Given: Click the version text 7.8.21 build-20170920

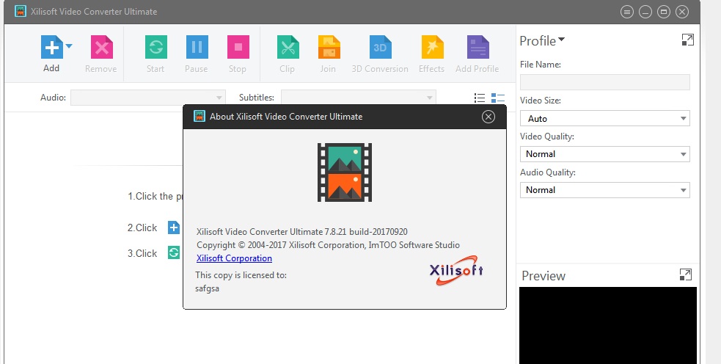Looking at the screenshot, I should pyautogui.click(x=366, y=232).
